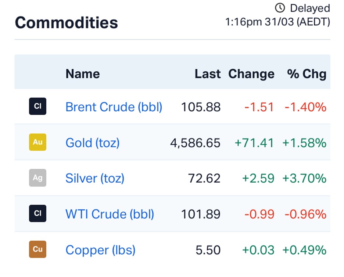Open the Gold (toz) commodity link
Viewport: 344px width, 277px height.
point(92,143)
